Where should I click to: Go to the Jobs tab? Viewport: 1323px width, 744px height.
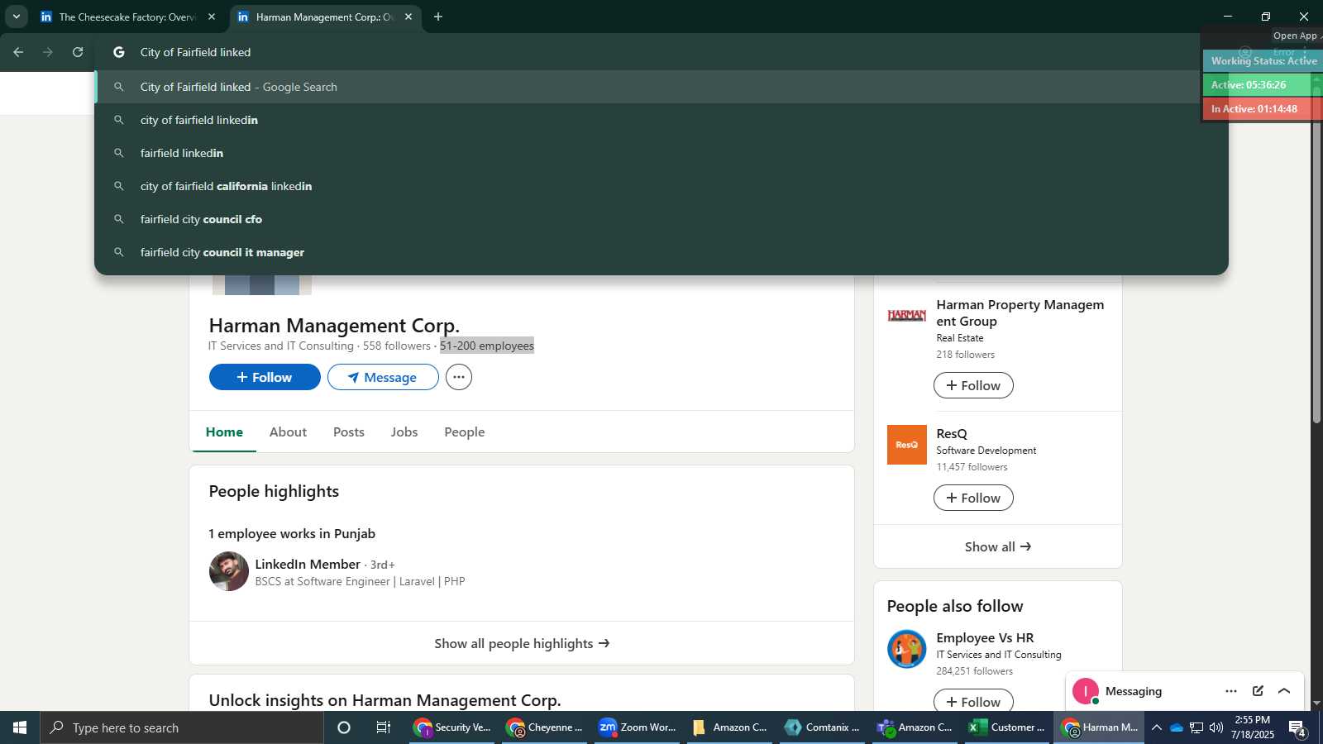click(x=404, y=432)
